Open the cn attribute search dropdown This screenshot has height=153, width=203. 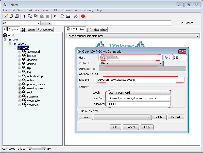(38, 23)
